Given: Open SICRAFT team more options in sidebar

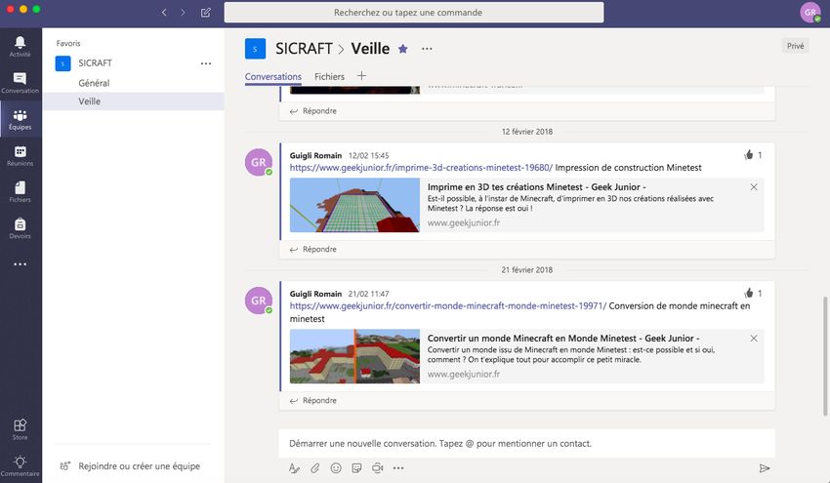Looking at the screenshot, I should [x=206, y=63].
